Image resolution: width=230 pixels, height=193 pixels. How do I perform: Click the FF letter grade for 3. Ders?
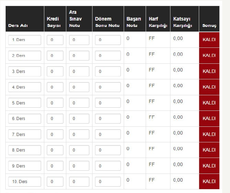pyautogui.click(x=152, y=69)
